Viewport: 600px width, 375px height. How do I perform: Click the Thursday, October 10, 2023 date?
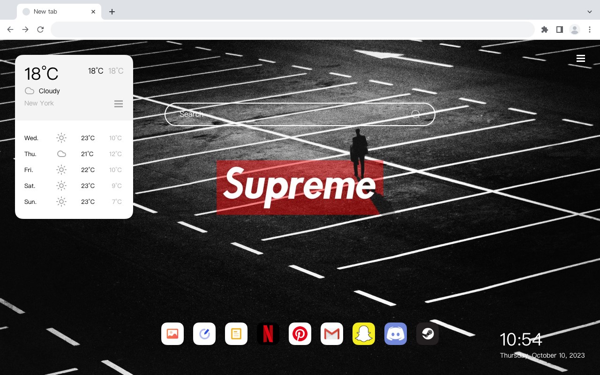[x=542, y=355]
